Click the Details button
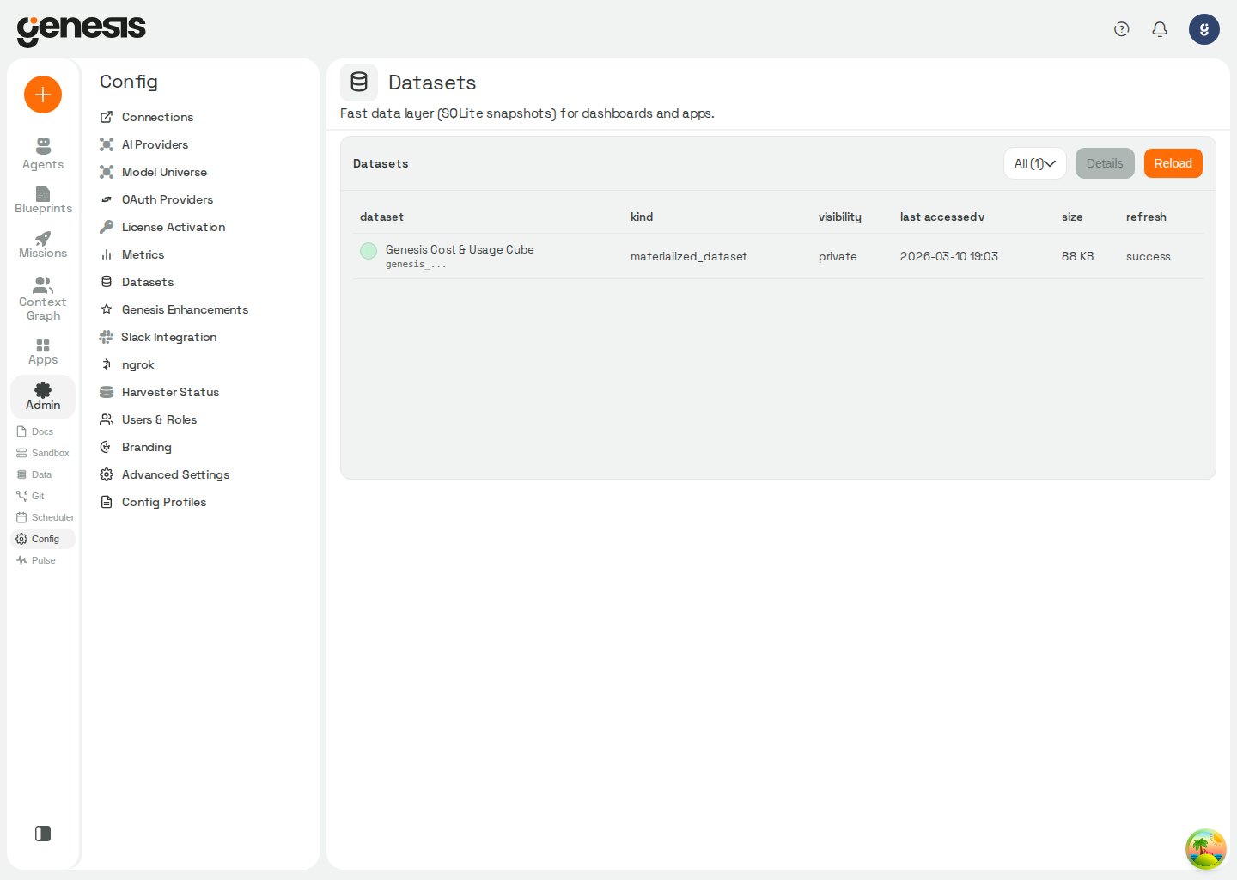The width and height of the screenshot is (1237, 880). (1105, 163)
